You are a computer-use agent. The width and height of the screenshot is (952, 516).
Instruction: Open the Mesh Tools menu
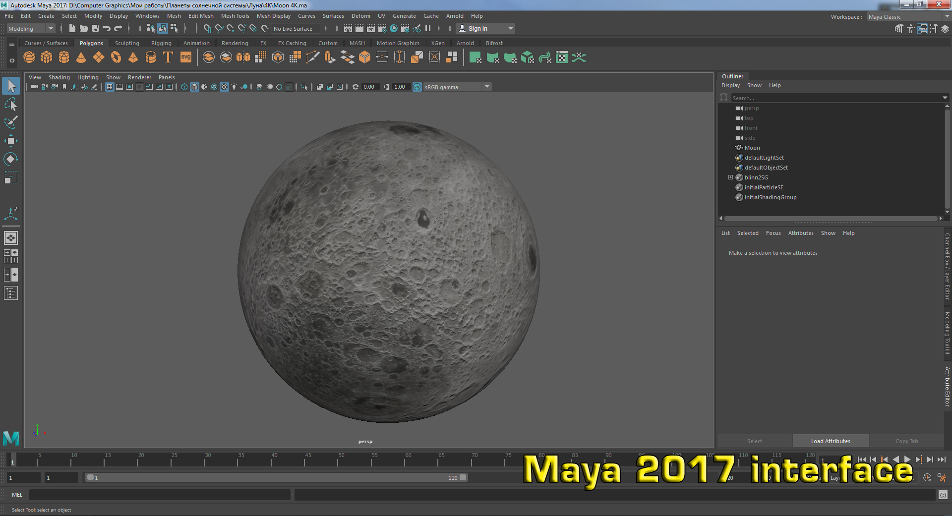click(x=235, y=16)
